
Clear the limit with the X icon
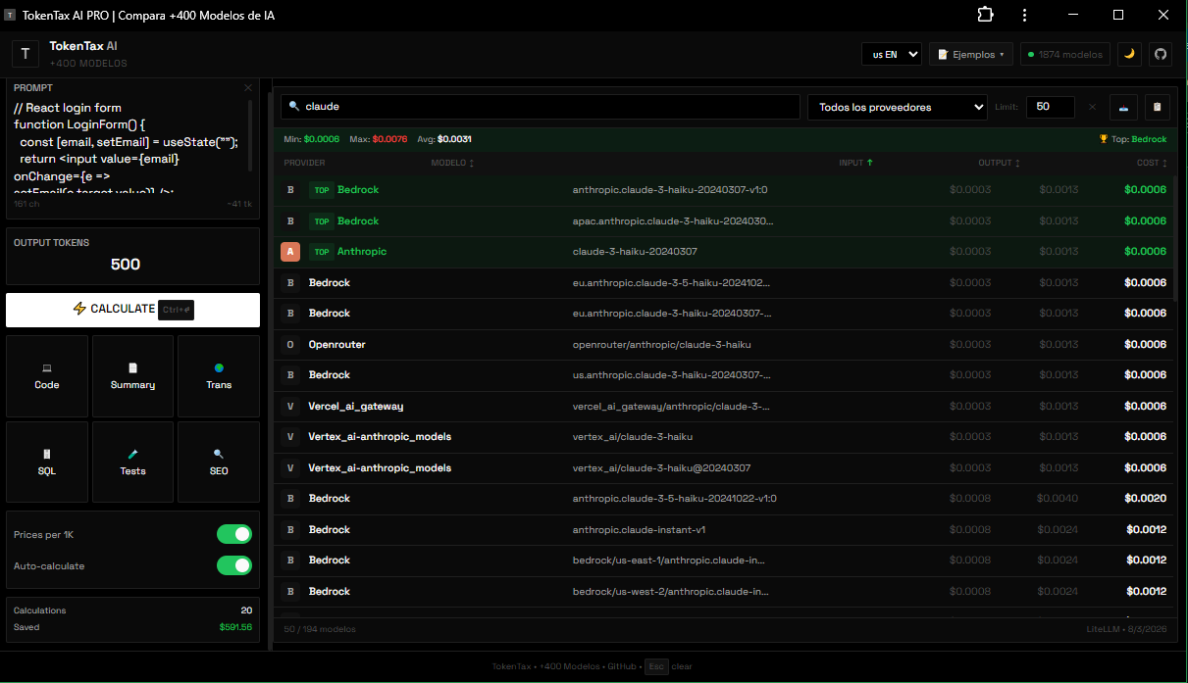click(1092, 107)
